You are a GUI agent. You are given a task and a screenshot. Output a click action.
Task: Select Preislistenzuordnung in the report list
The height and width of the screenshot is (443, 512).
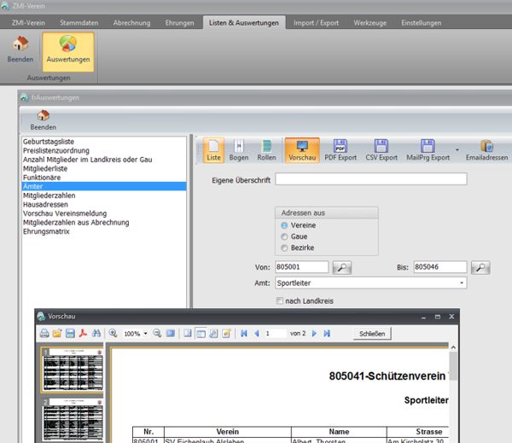tap(104, 150)
